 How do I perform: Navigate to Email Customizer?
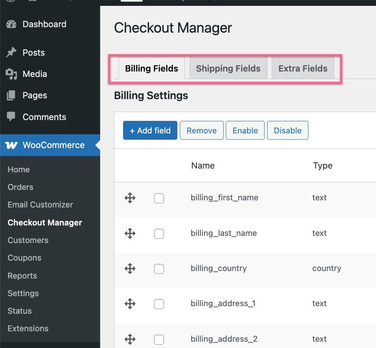[x=40, y=205]
